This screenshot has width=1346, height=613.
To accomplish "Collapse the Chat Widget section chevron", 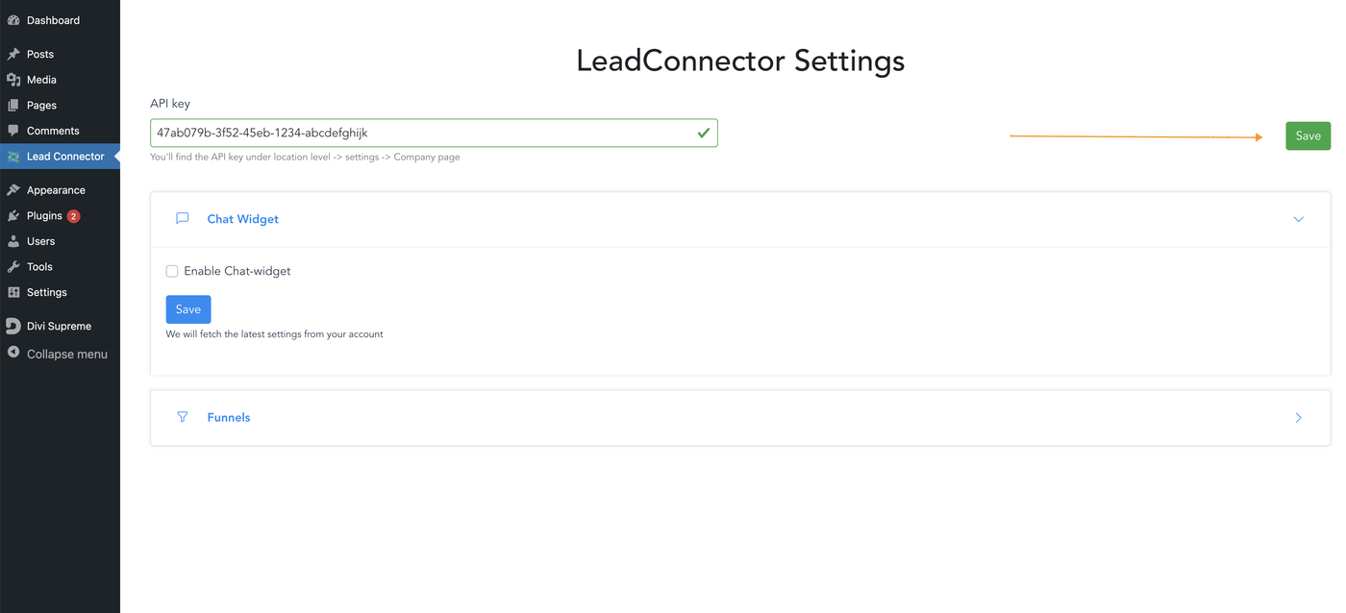I will [x=1298, y=219].
